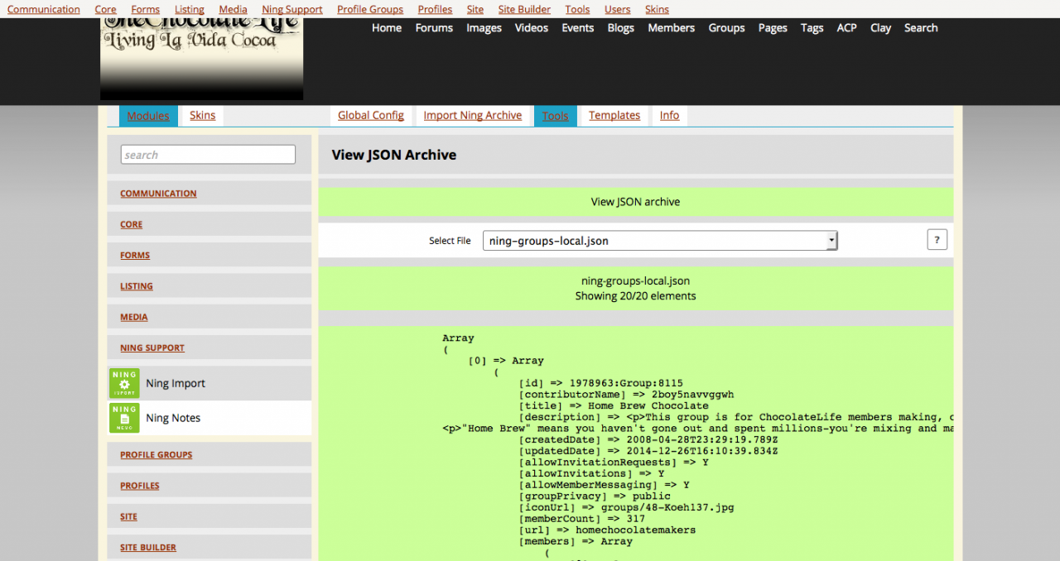Open the Select File dropdown
The width and height of the screenshot is (1060, 561).
coord(660,241)
